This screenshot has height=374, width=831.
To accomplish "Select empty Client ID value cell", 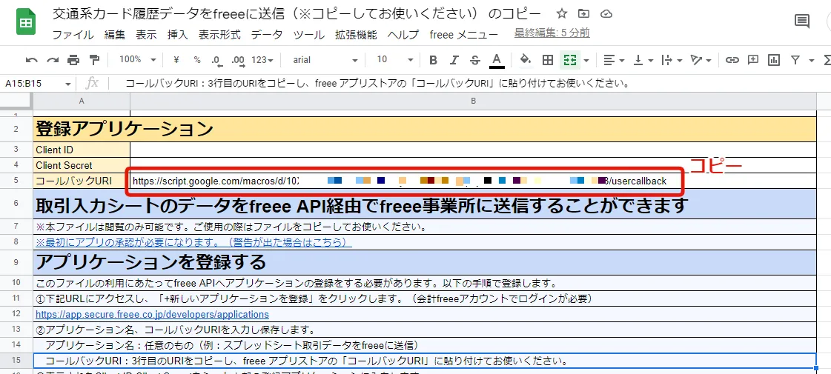I will 473,150.
